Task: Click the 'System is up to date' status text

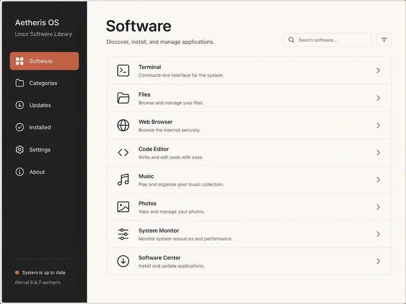Action: coord(44,272)
